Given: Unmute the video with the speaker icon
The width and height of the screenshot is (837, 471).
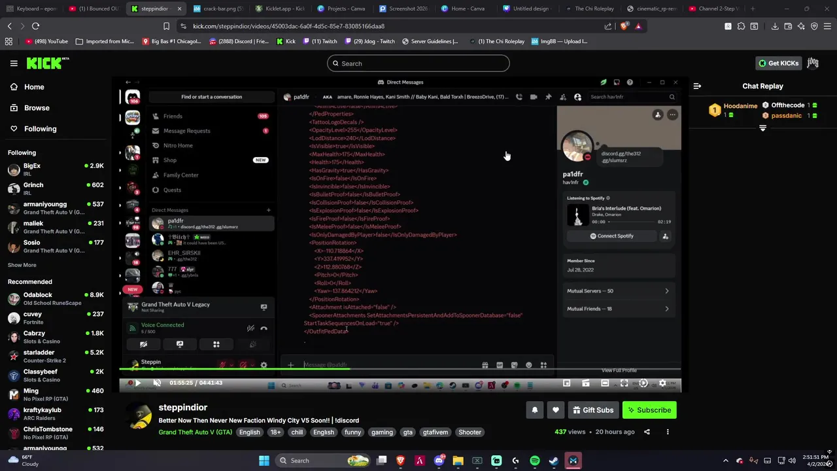Looking at the screenshot, I should (x=157, y=383).
